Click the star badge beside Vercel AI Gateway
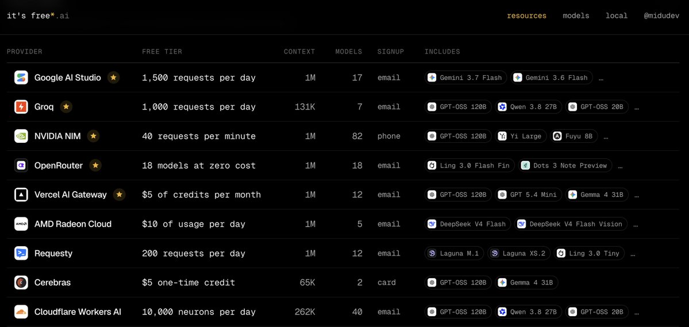This screenshot has width=689, height=327. click(x=119, y=194)
